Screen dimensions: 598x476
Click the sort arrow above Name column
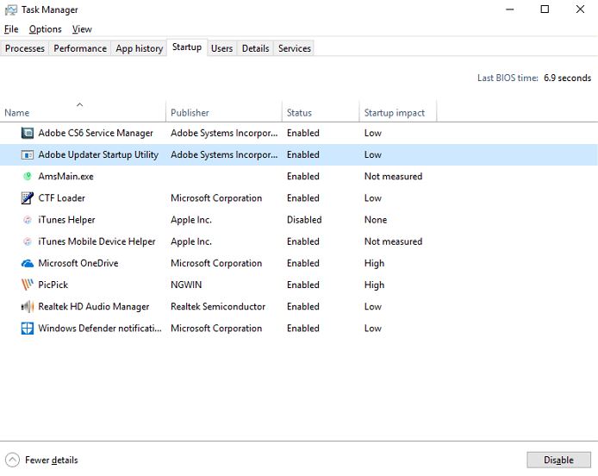[80, 104]
